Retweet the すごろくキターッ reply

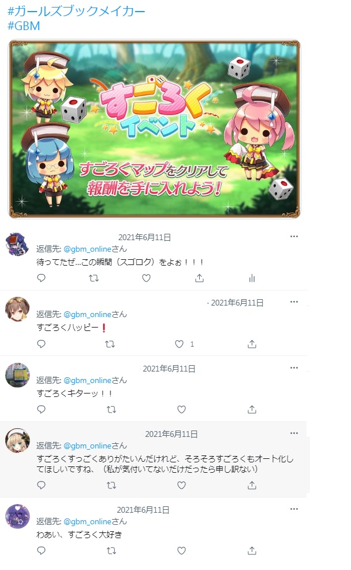pyautogui.click(x=111, y=410)
